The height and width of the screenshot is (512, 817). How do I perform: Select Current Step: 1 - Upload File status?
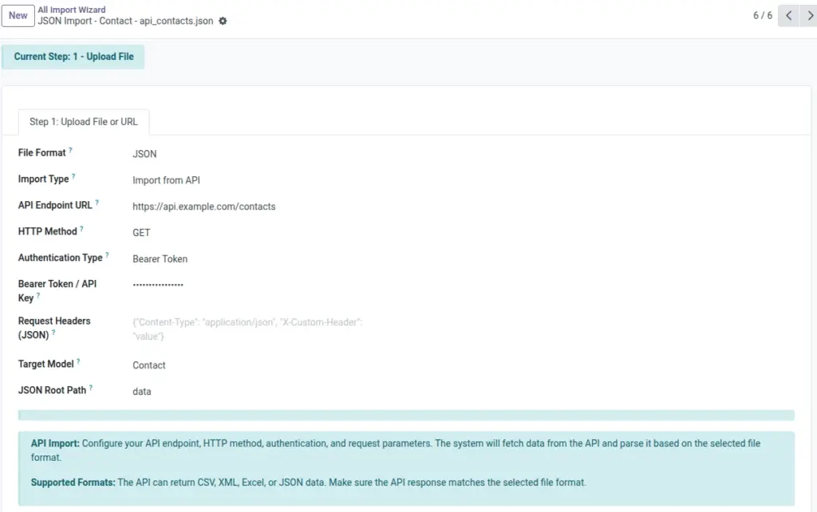tap(73, 57)
